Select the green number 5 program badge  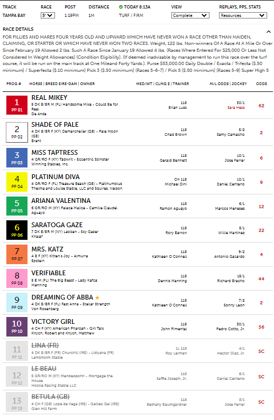click(17, 206)
